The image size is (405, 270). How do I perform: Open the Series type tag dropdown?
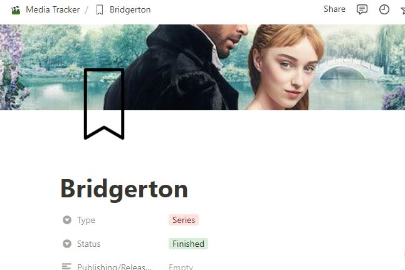point(184,220)
